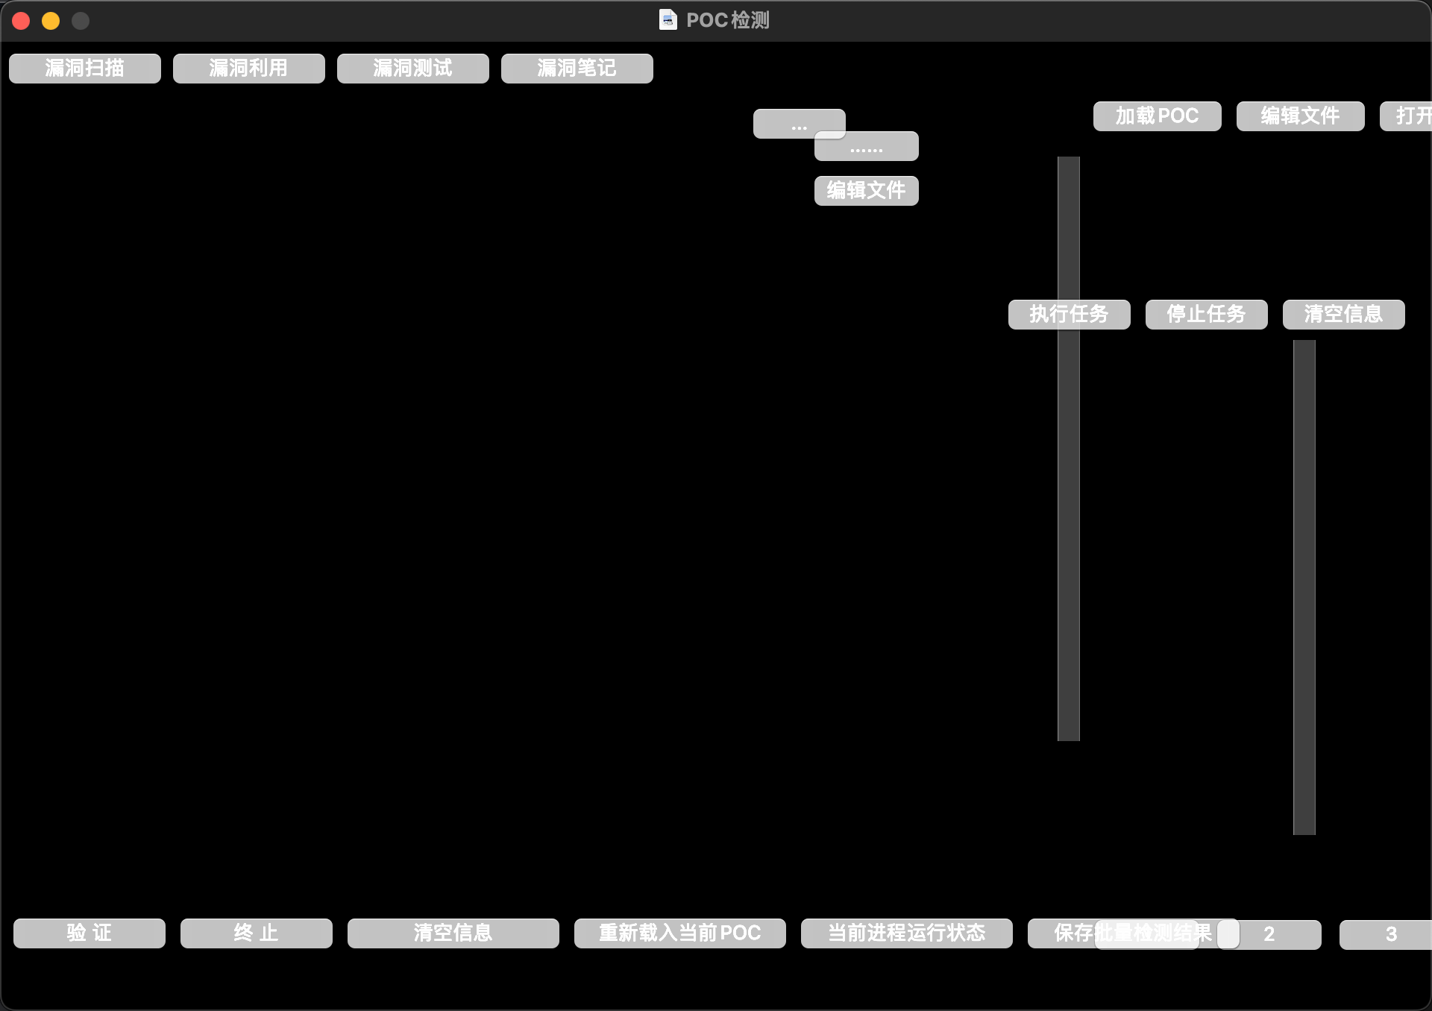Image resolution: width=1432 pixels, height=1011 pixels.
Task: Load a POC with 加载POC button
Action: click(x=1157, y=116)
